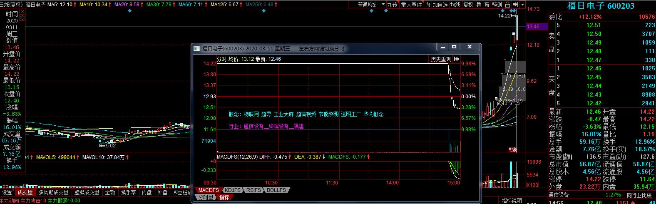Click the first blue diamond event marker
The height and width of the screenshot is (204, 656).
130,11
